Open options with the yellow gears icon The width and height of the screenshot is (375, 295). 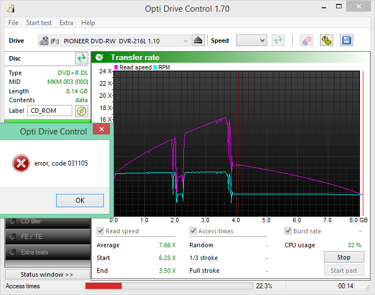327,41
